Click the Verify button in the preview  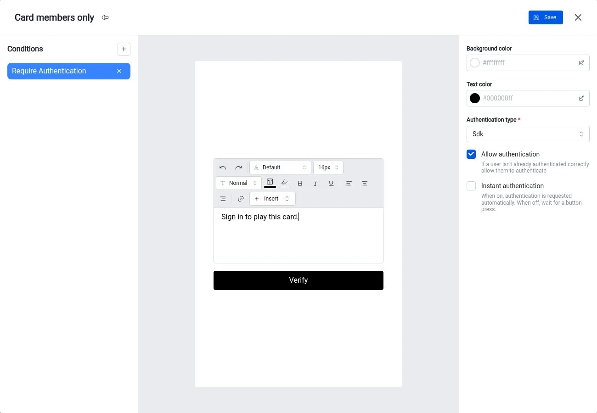[x=298, y=280]
